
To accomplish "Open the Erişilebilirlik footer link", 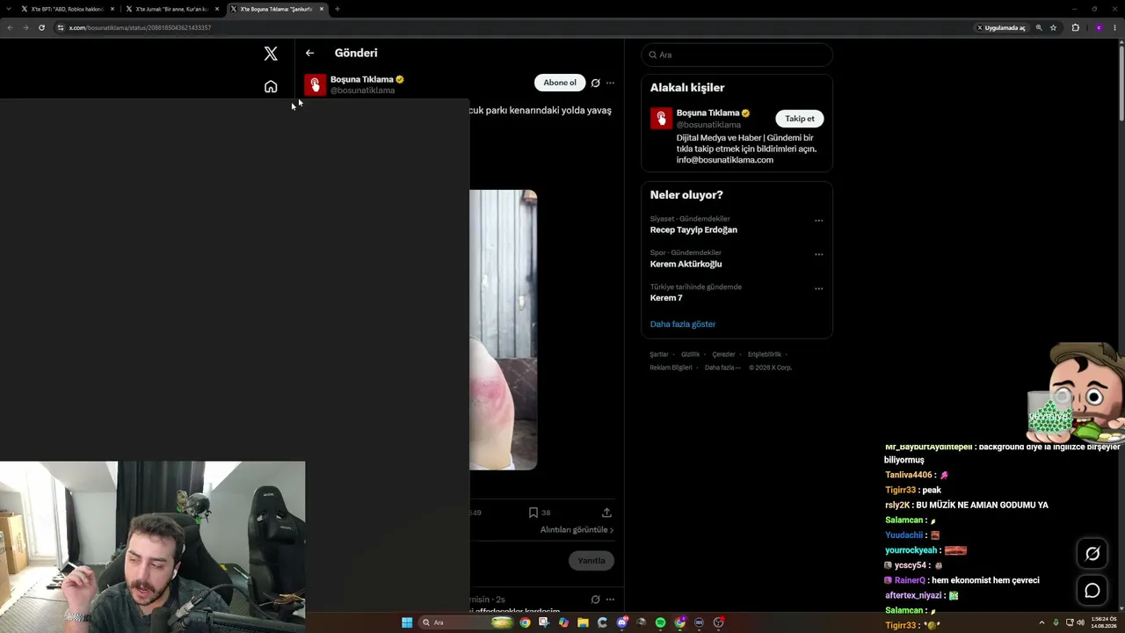I will click(x=765, y=354).
